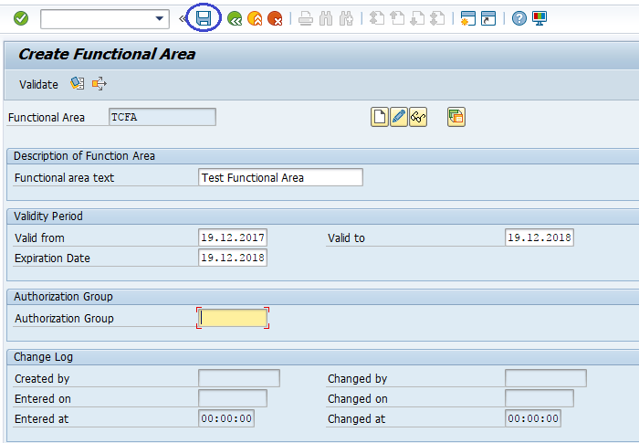The height and width of the screenshot is (443, 639).
Task: Click the Create Functional Area title
Action: (x=107, y=54)
